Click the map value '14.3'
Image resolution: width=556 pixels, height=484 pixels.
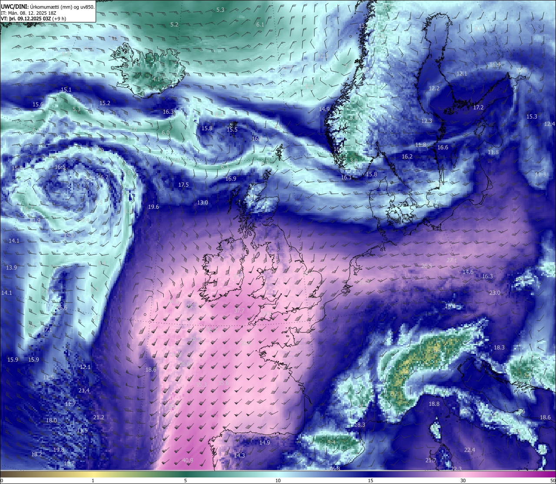tap(239, 455)
